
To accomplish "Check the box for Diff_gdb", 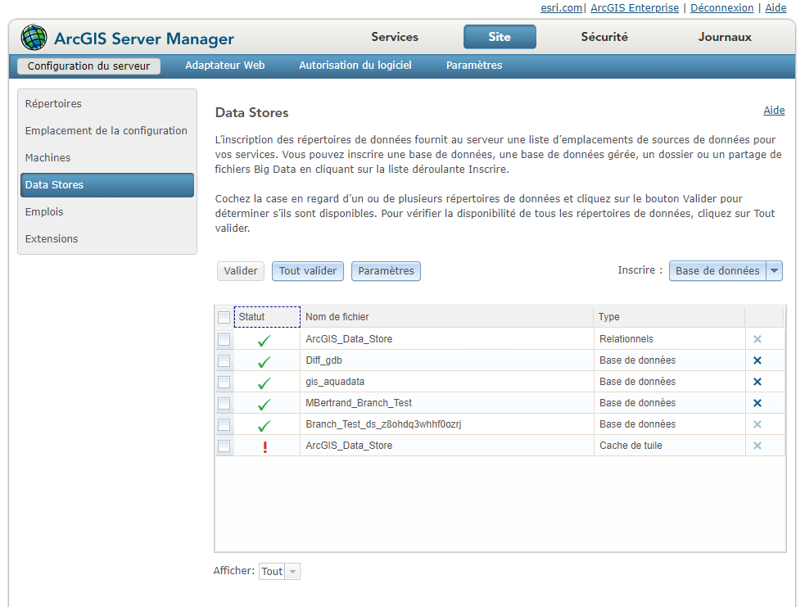I will pyautogui.click(x=224, y=361).
